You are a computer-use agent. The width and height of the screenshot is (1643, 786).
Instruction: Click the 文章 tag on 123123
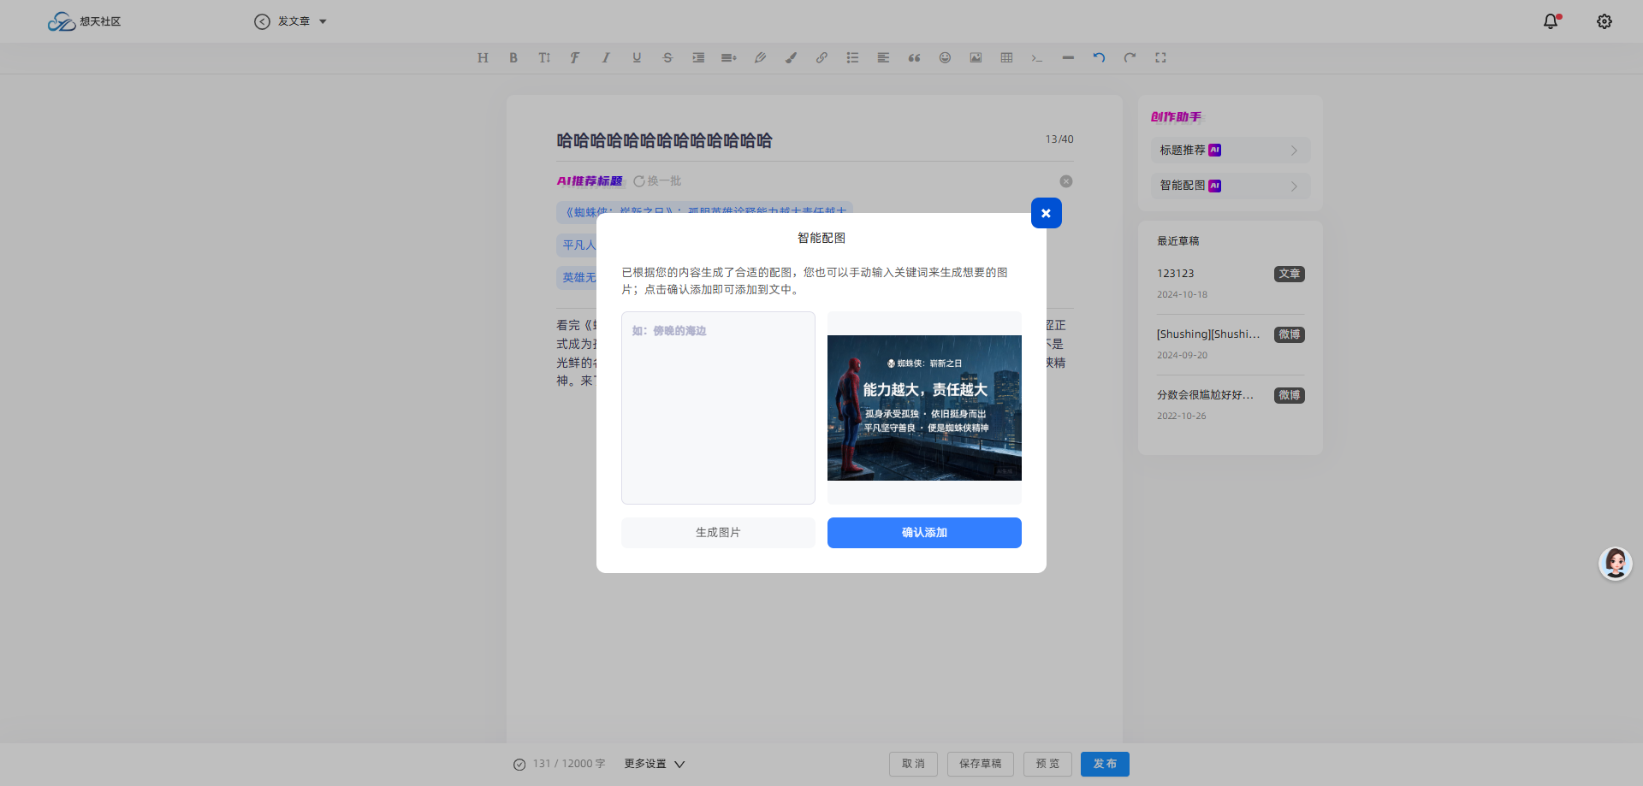point(1290,275)
